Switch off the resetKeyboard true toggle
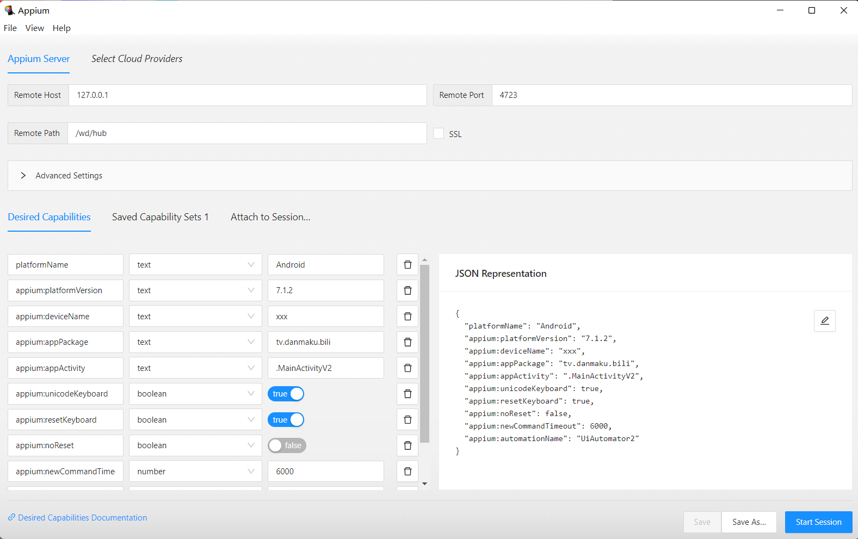This screenshot has width=858, height=539. click(x=286, y=420)
